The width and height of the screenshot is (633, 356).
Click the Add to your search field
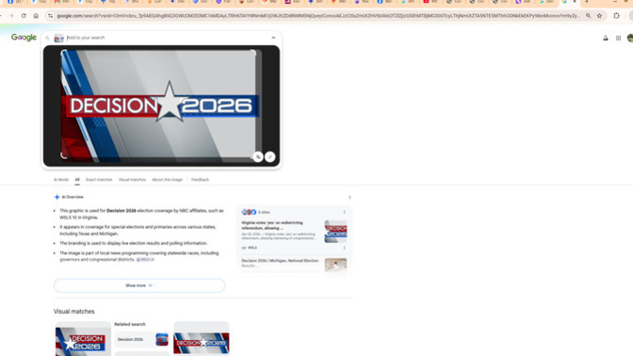166,38
